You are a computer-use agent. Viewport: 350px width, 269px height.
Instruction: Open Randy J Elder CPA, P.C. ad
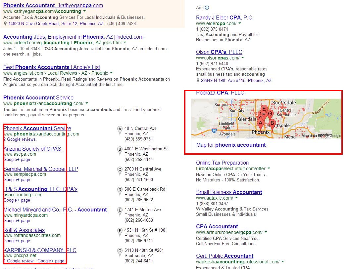[225, 18]
